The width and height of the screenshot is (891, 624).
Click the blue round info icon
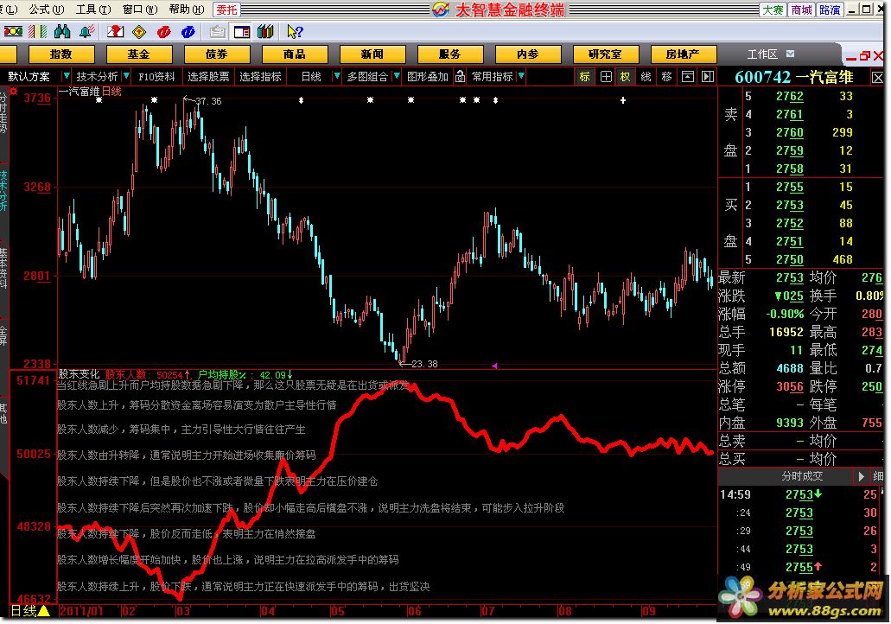pyautogui.click(x=188, y=32)
